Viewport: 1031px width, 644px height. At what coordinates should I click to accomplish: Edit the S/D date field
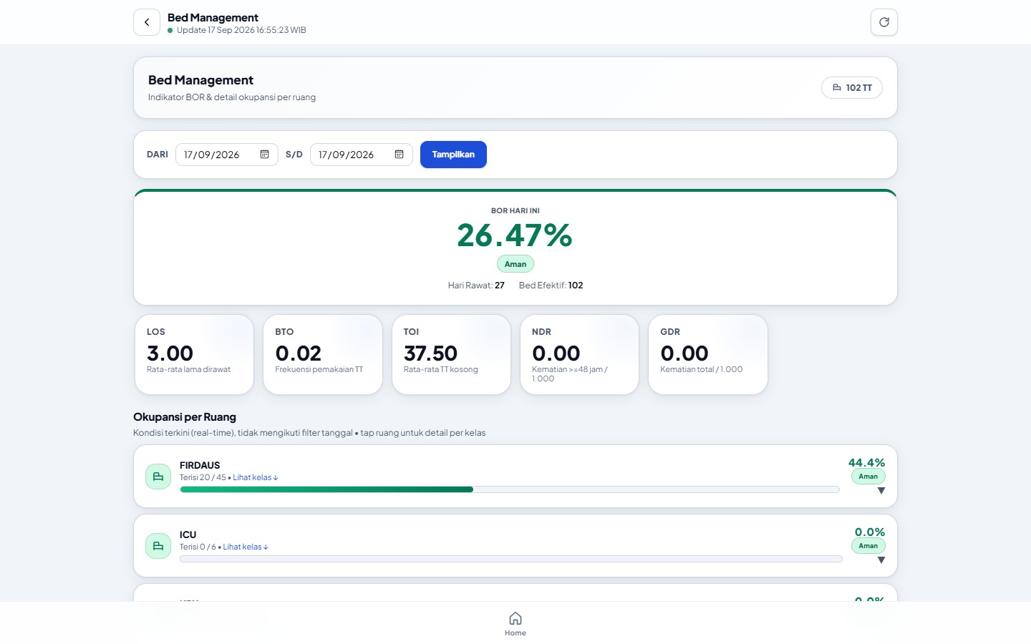click(361, 155)
